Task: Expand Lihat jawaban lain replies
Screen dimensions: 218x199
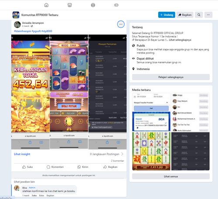Action: coord(24,182)
